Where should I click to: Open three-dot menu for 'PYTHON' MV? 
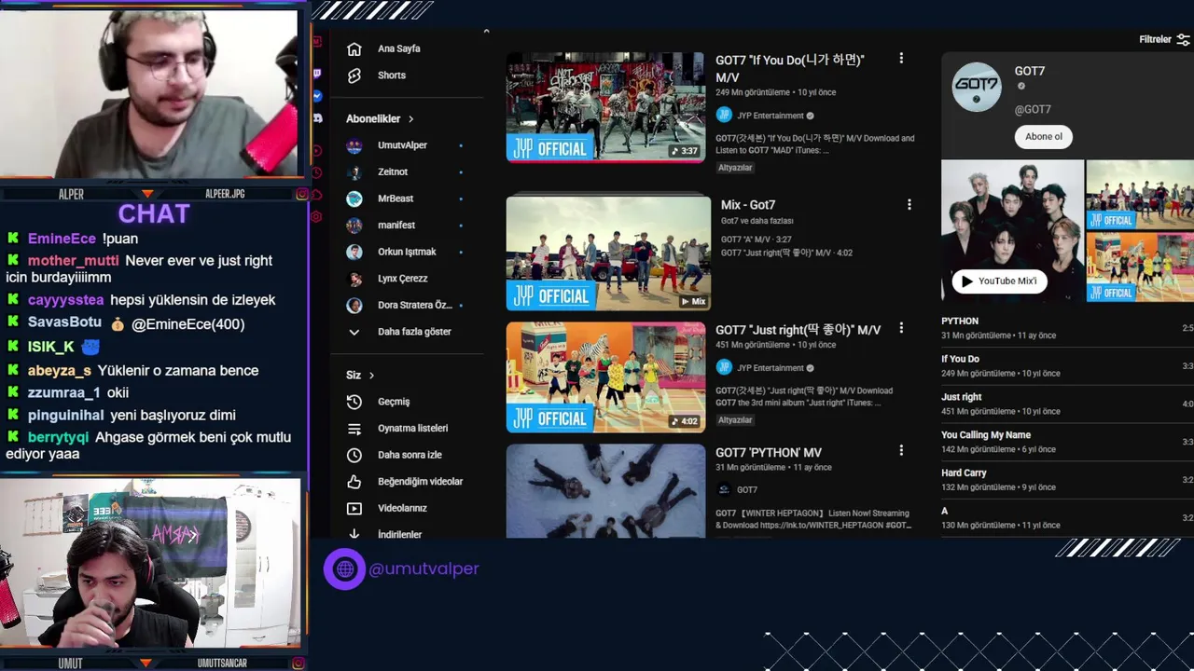coord(901,451)
